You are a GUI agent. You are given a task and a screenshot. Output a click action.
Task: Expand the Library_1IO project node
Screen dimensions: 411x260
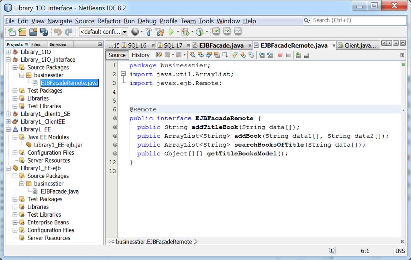(8, 52)
